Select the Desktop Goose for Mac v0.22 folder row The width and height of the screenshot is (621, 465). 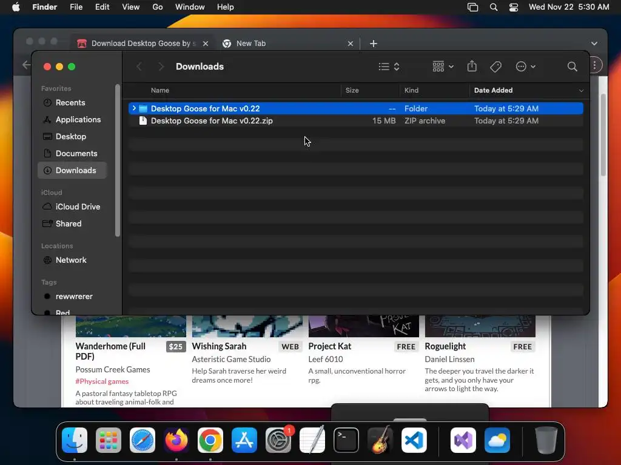coord(355,108)
